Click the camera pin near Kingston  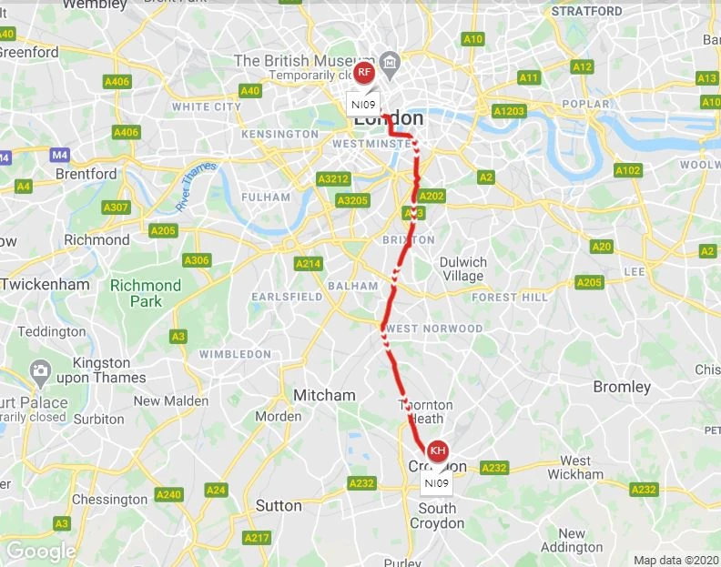point(40,372)
